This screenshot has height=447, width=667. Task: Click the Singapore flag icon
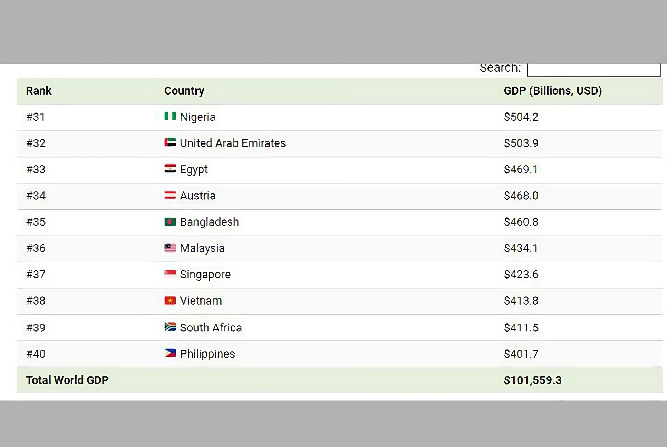pos(170,274)
